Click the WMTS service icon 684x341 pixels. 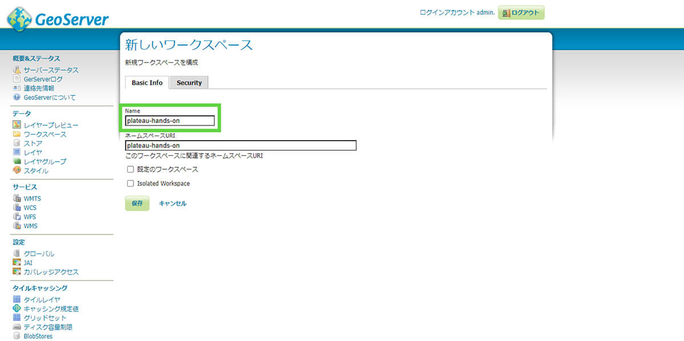pyautogui.click(x=17, y=199)
